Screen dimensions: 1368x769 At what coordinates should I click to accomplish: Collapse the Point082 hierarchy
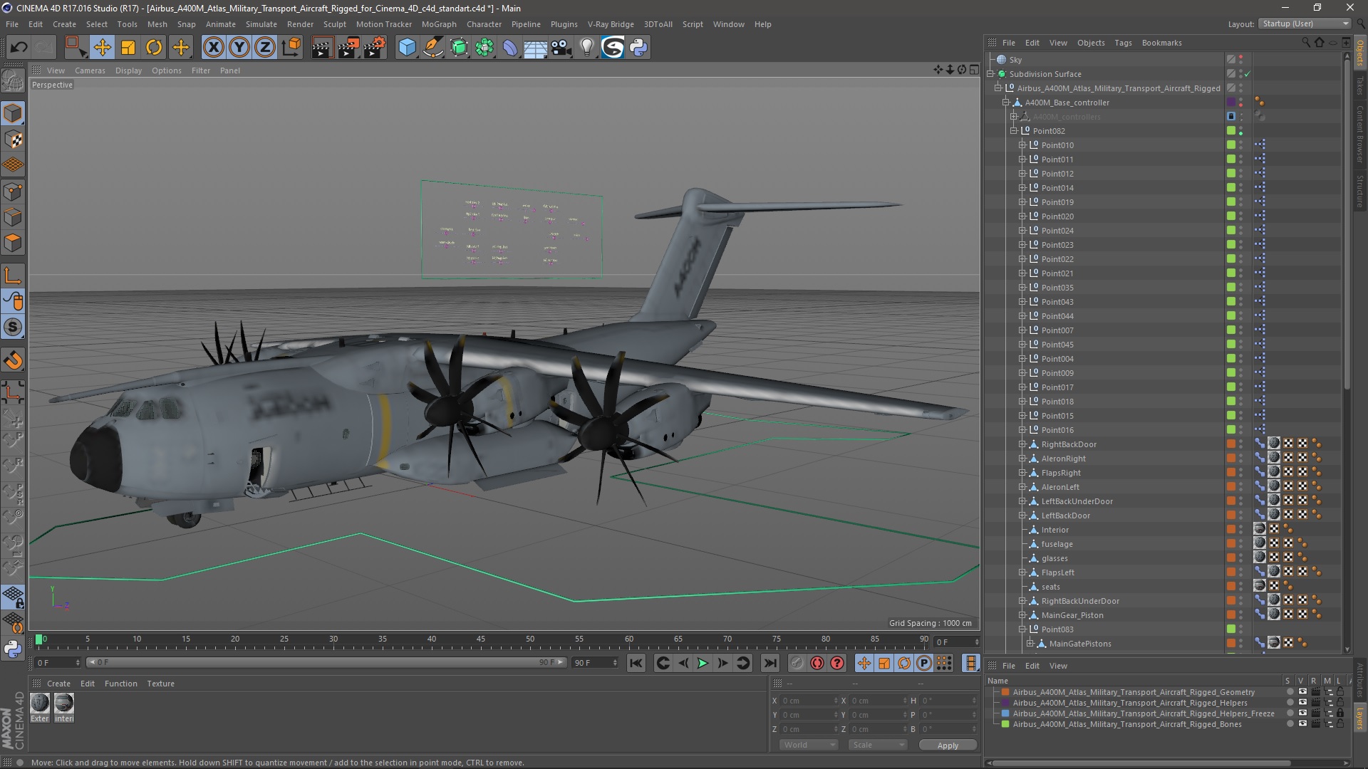(1014, 131)
